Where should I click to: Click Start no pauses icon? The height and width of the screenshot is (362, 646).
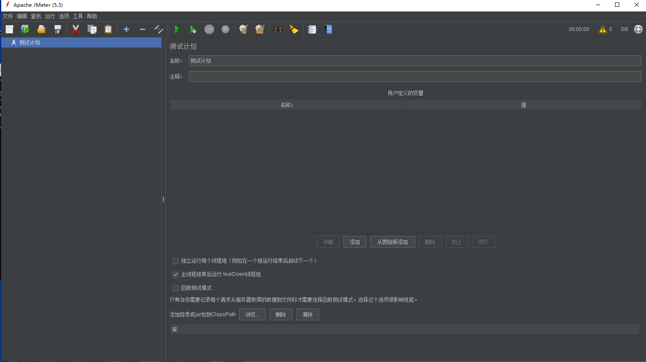[193, 29]
